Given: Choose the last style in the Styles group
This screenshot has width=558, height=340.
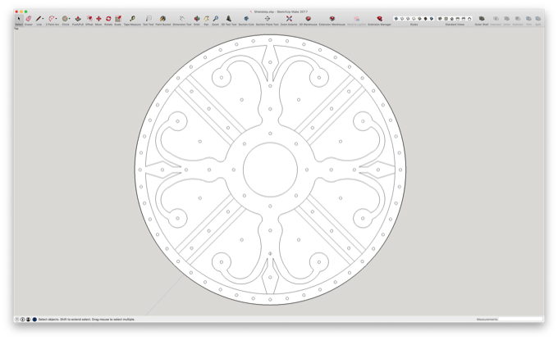Looking at the screenshot, I should point(432,19).
